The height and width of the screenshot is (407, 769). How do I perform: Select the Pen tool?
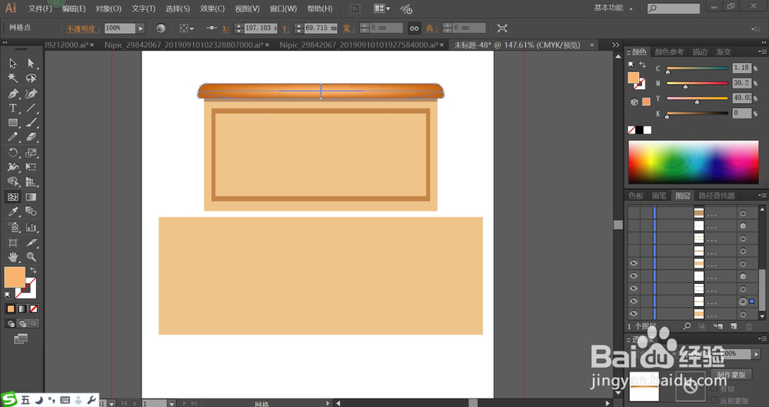(x=13, y=93)
